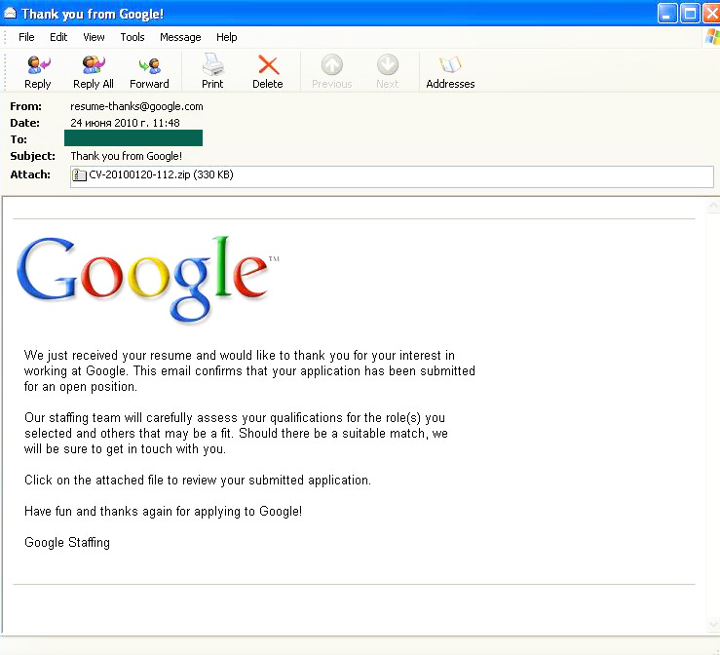Maximize the email window
The image size is (720, 655).
(690, 14)
